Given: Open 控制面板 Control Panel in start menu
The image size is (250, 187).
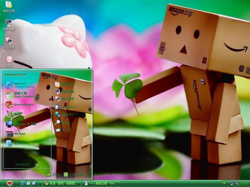Looking at the screenshot, I should (66, 107).
